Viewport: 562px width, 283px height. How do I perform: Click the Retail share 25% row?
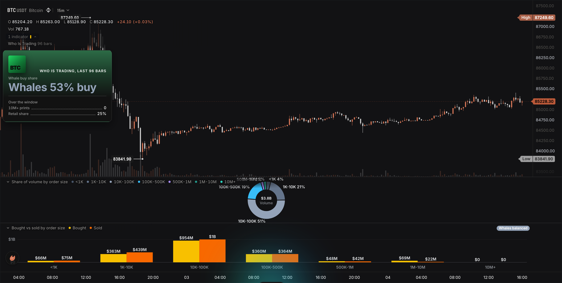(57, 114)
